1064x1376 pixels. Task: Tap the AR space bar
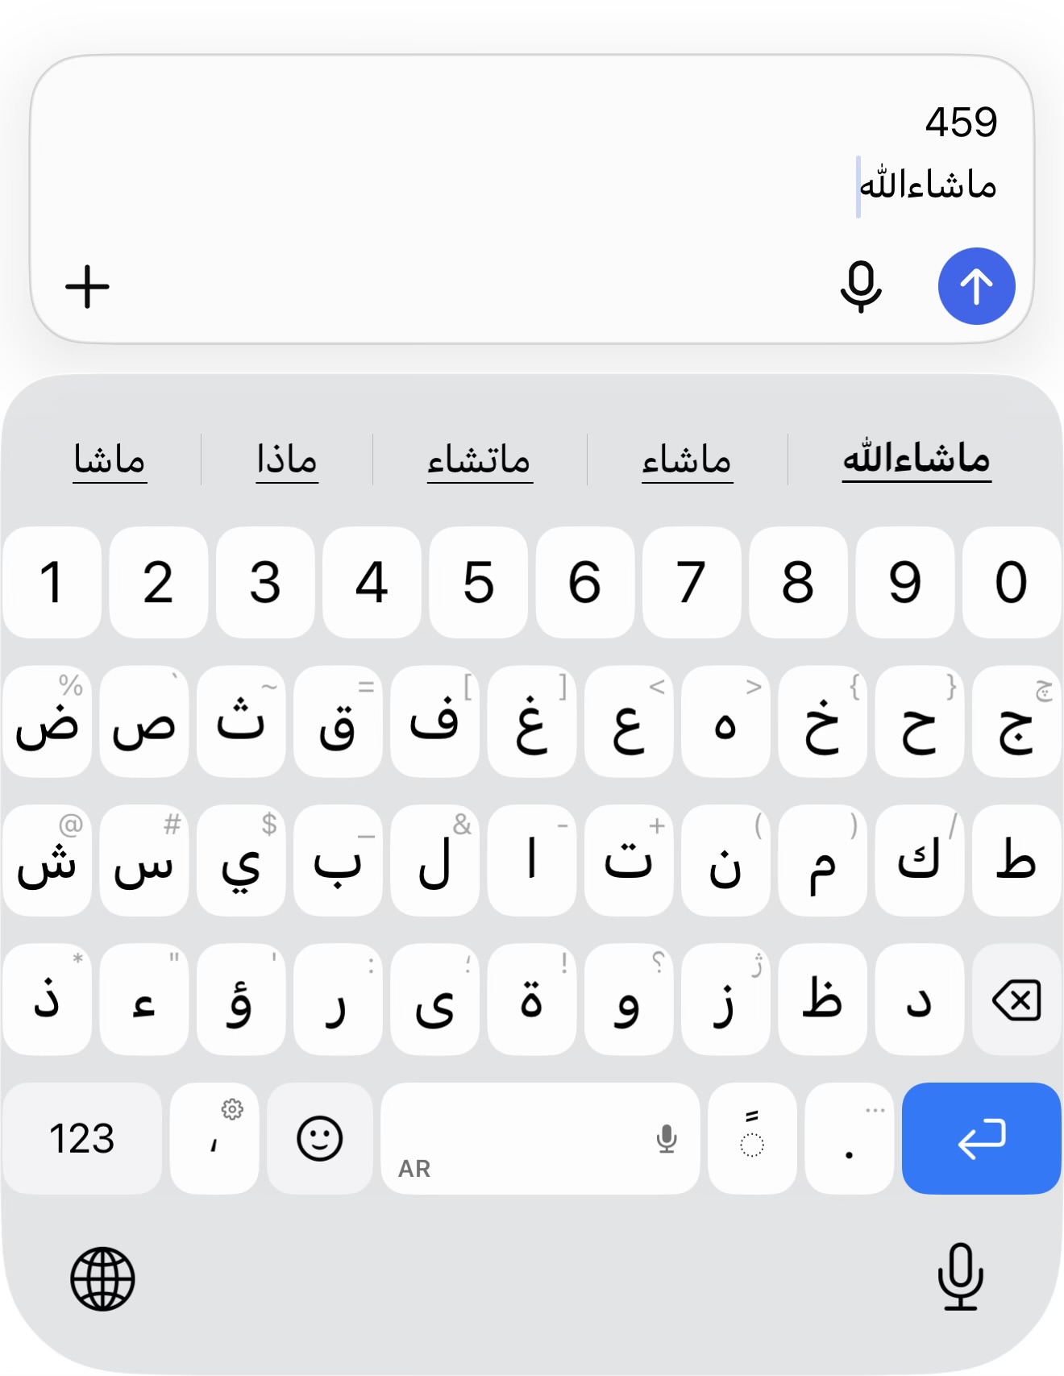tap(540, 1138)
